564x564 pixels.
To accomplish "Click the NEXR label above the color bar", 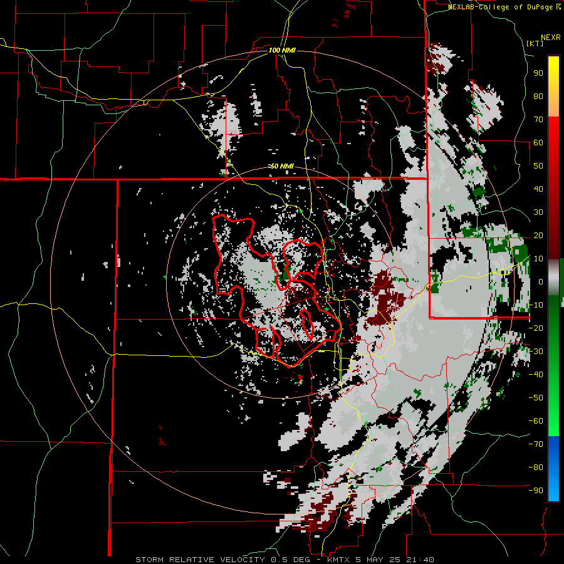I will pyautogui.click(x=551, y=38).
